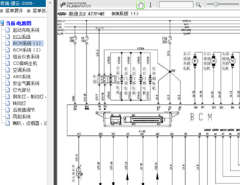This screenshot has height=185, width=240.
Task: Click the 当前:电路图 root node
Action: pos(18,23)
